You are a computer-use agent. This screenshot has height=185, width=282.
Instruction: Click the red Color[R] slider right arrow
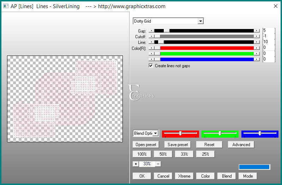(257, 48)
